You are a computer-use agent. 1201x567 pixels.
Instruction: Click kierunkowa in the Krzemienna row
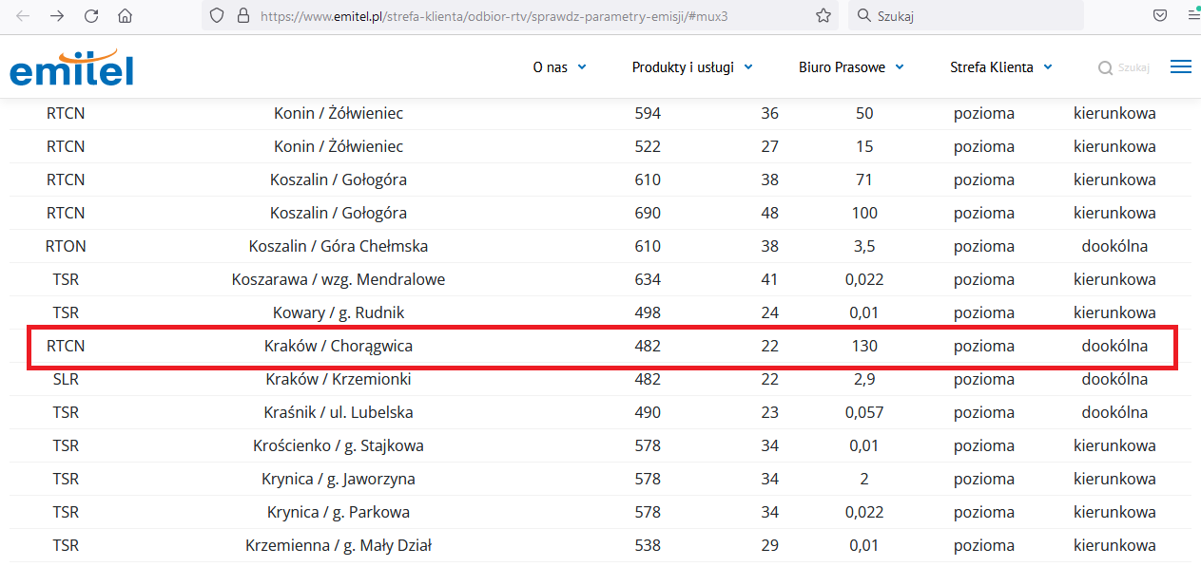pos(1114,546)
